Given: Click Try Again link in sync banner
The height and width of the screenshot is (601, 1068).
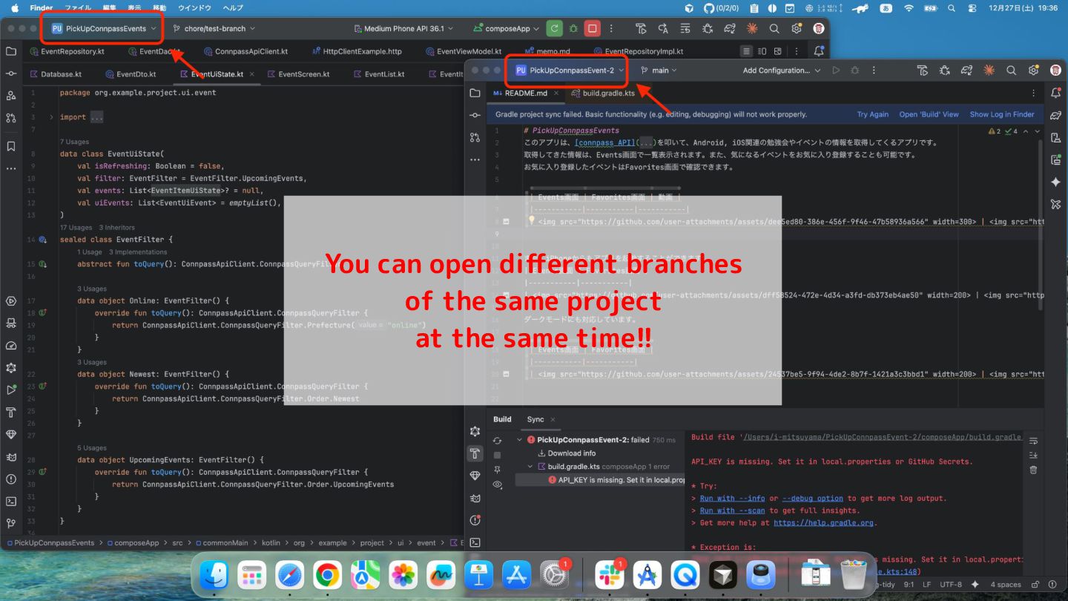Looking at the screenshot, I should click(872, 114).
